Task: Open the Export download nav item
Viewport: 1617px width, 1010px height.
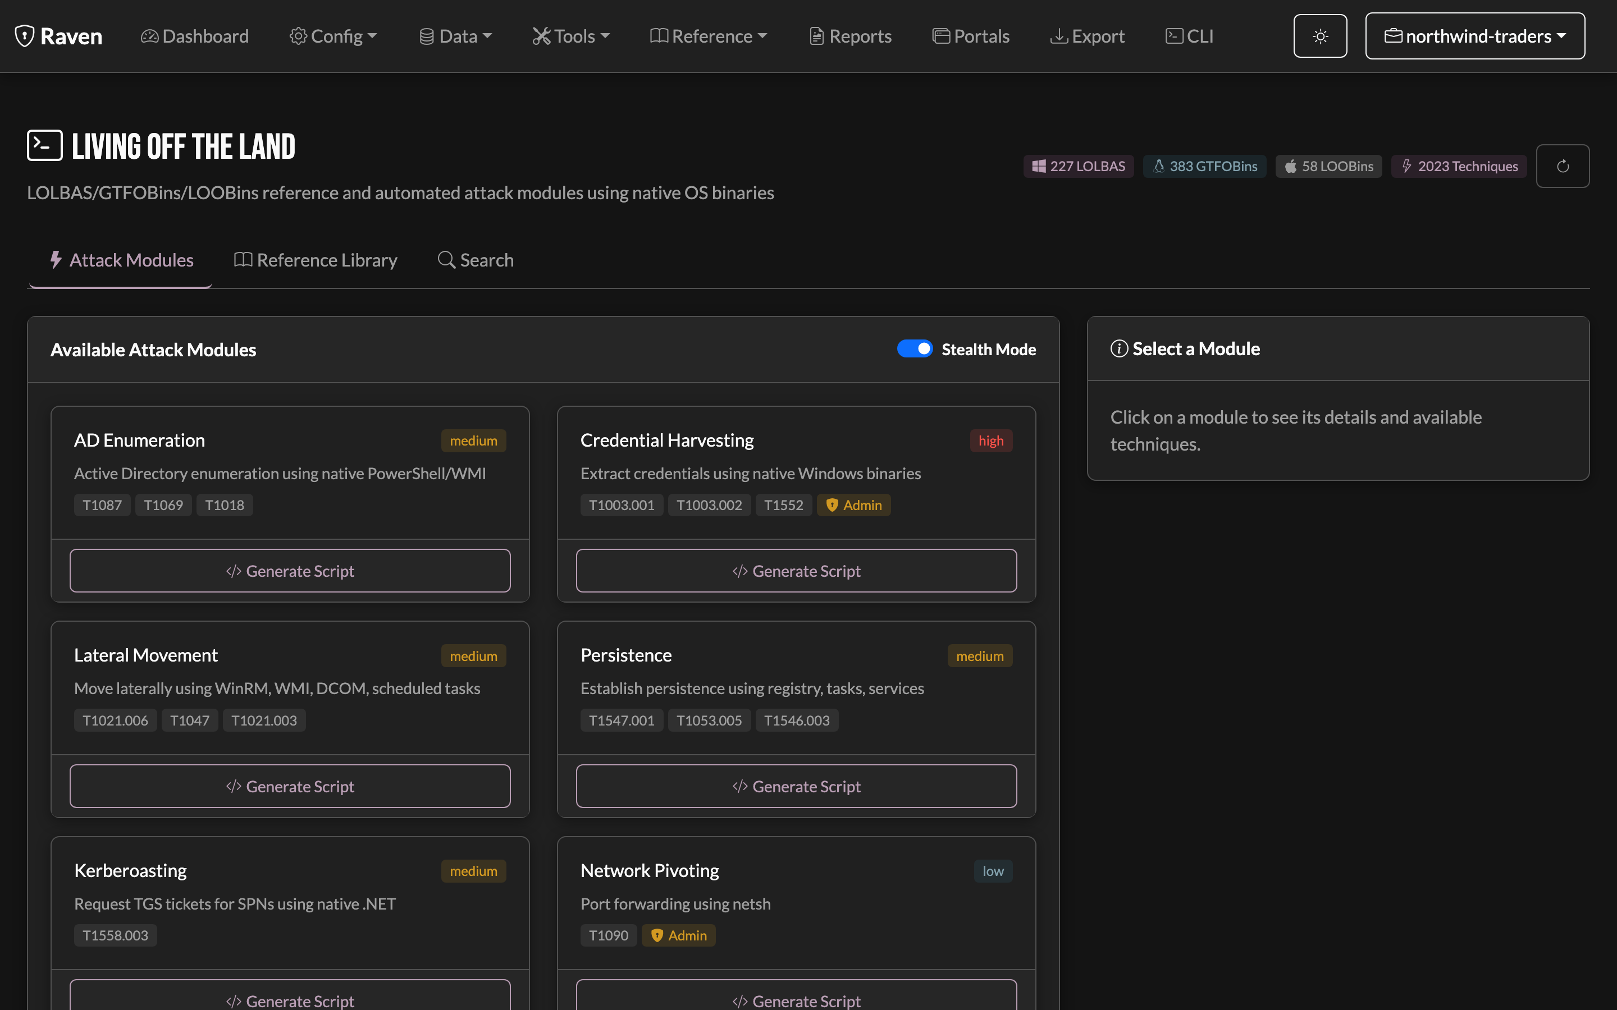Action: [x=1087, y=36]
